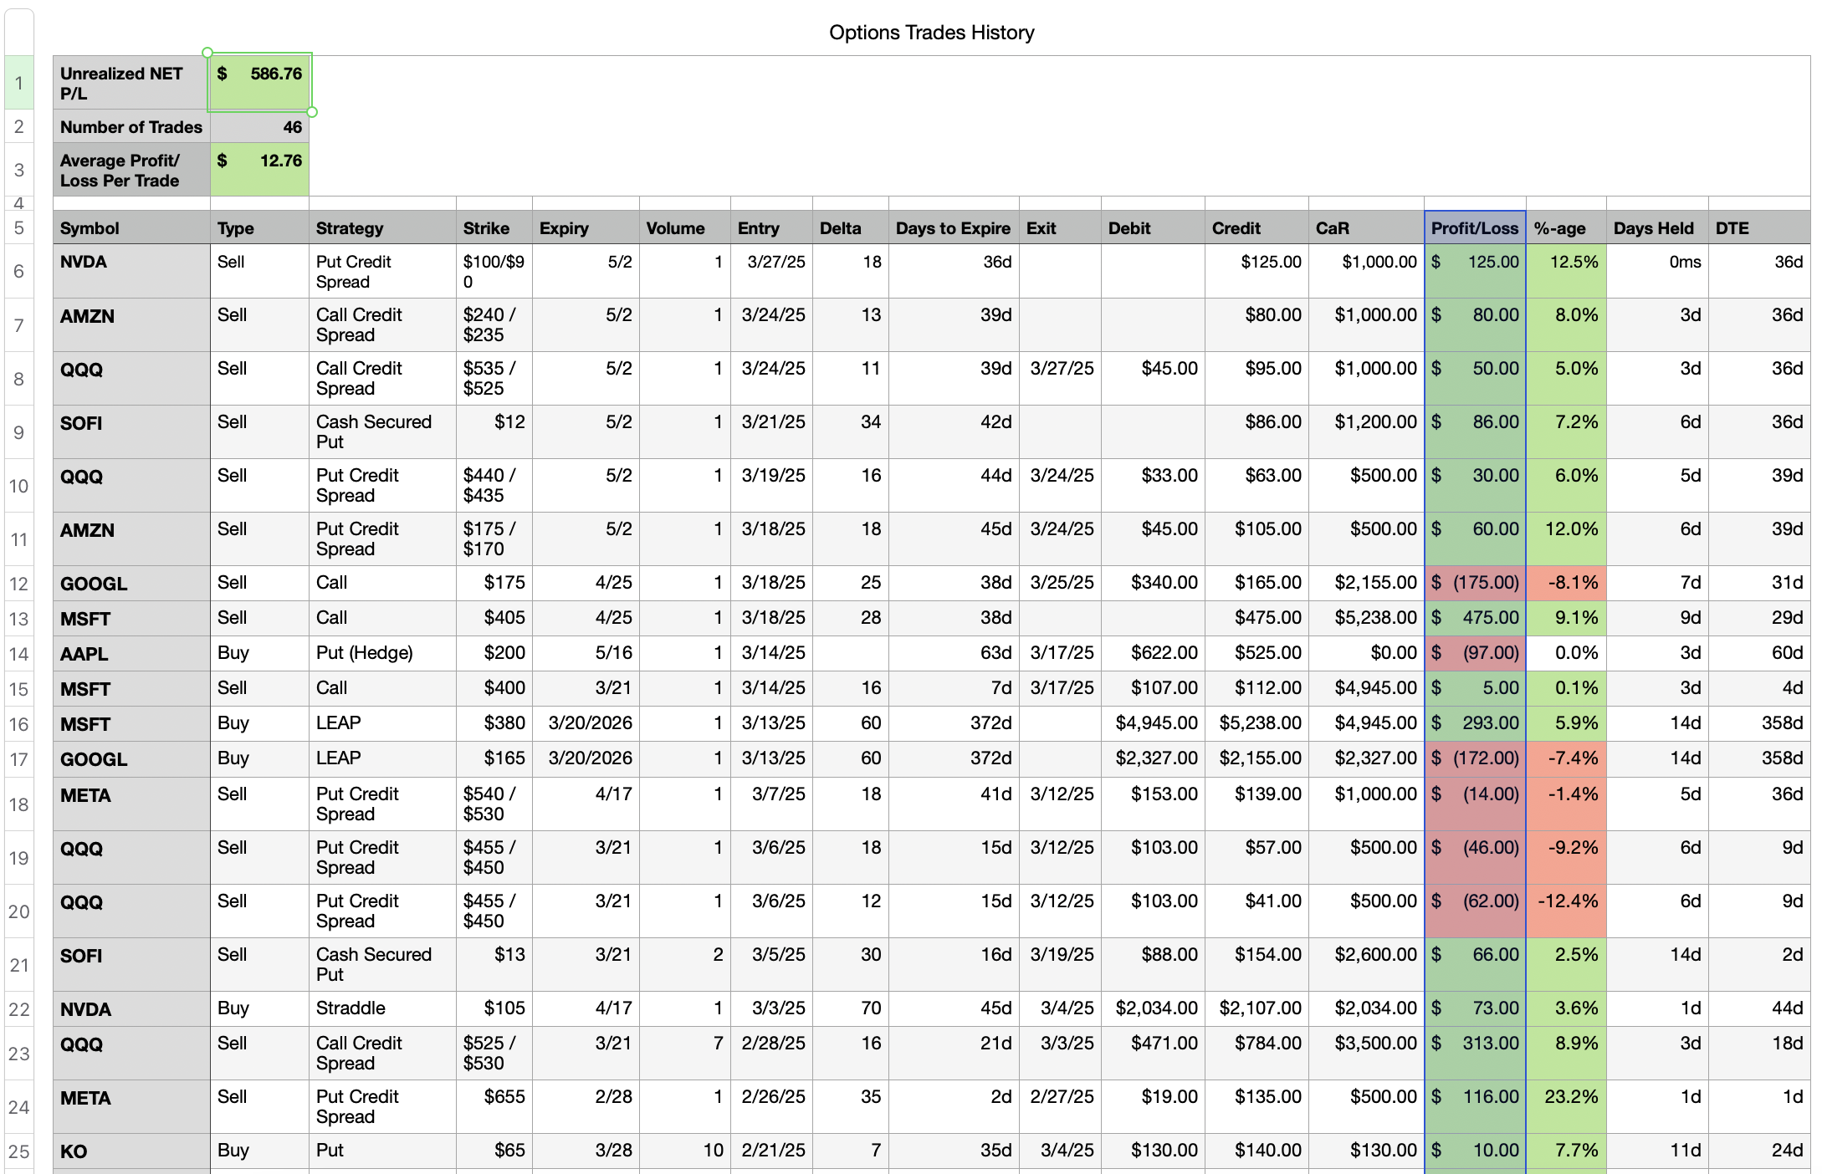The image size is (1822, 1174).
Task: Click the Volume column header cell
Action: 685,228
